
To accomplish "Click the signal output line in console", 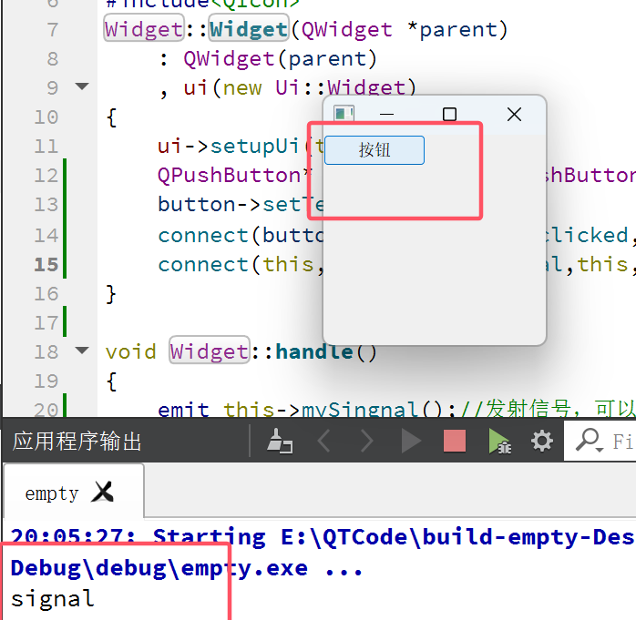I will (x=53, y=598).
